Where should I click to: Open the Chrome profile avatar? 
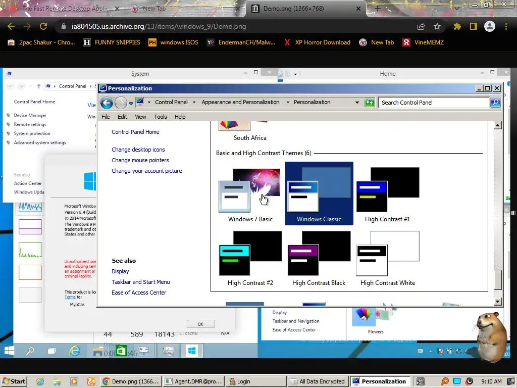click(490, 26)
